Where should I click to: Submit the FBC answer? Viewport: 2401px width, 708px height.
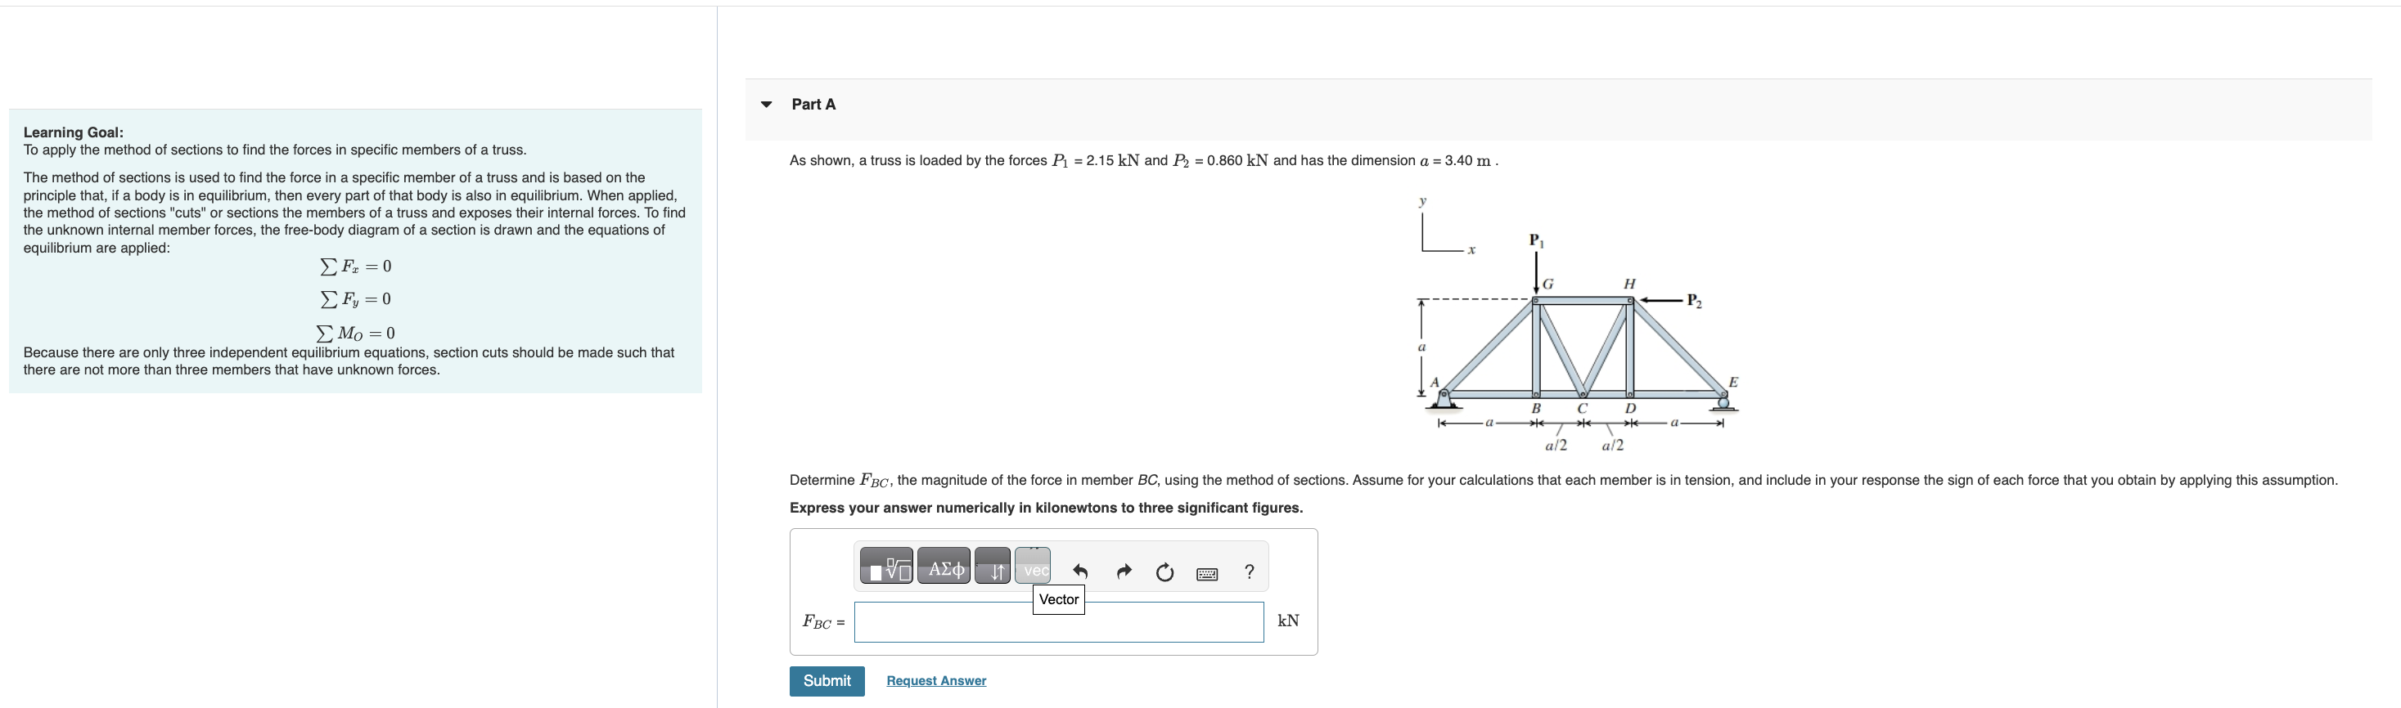point(826,680)
